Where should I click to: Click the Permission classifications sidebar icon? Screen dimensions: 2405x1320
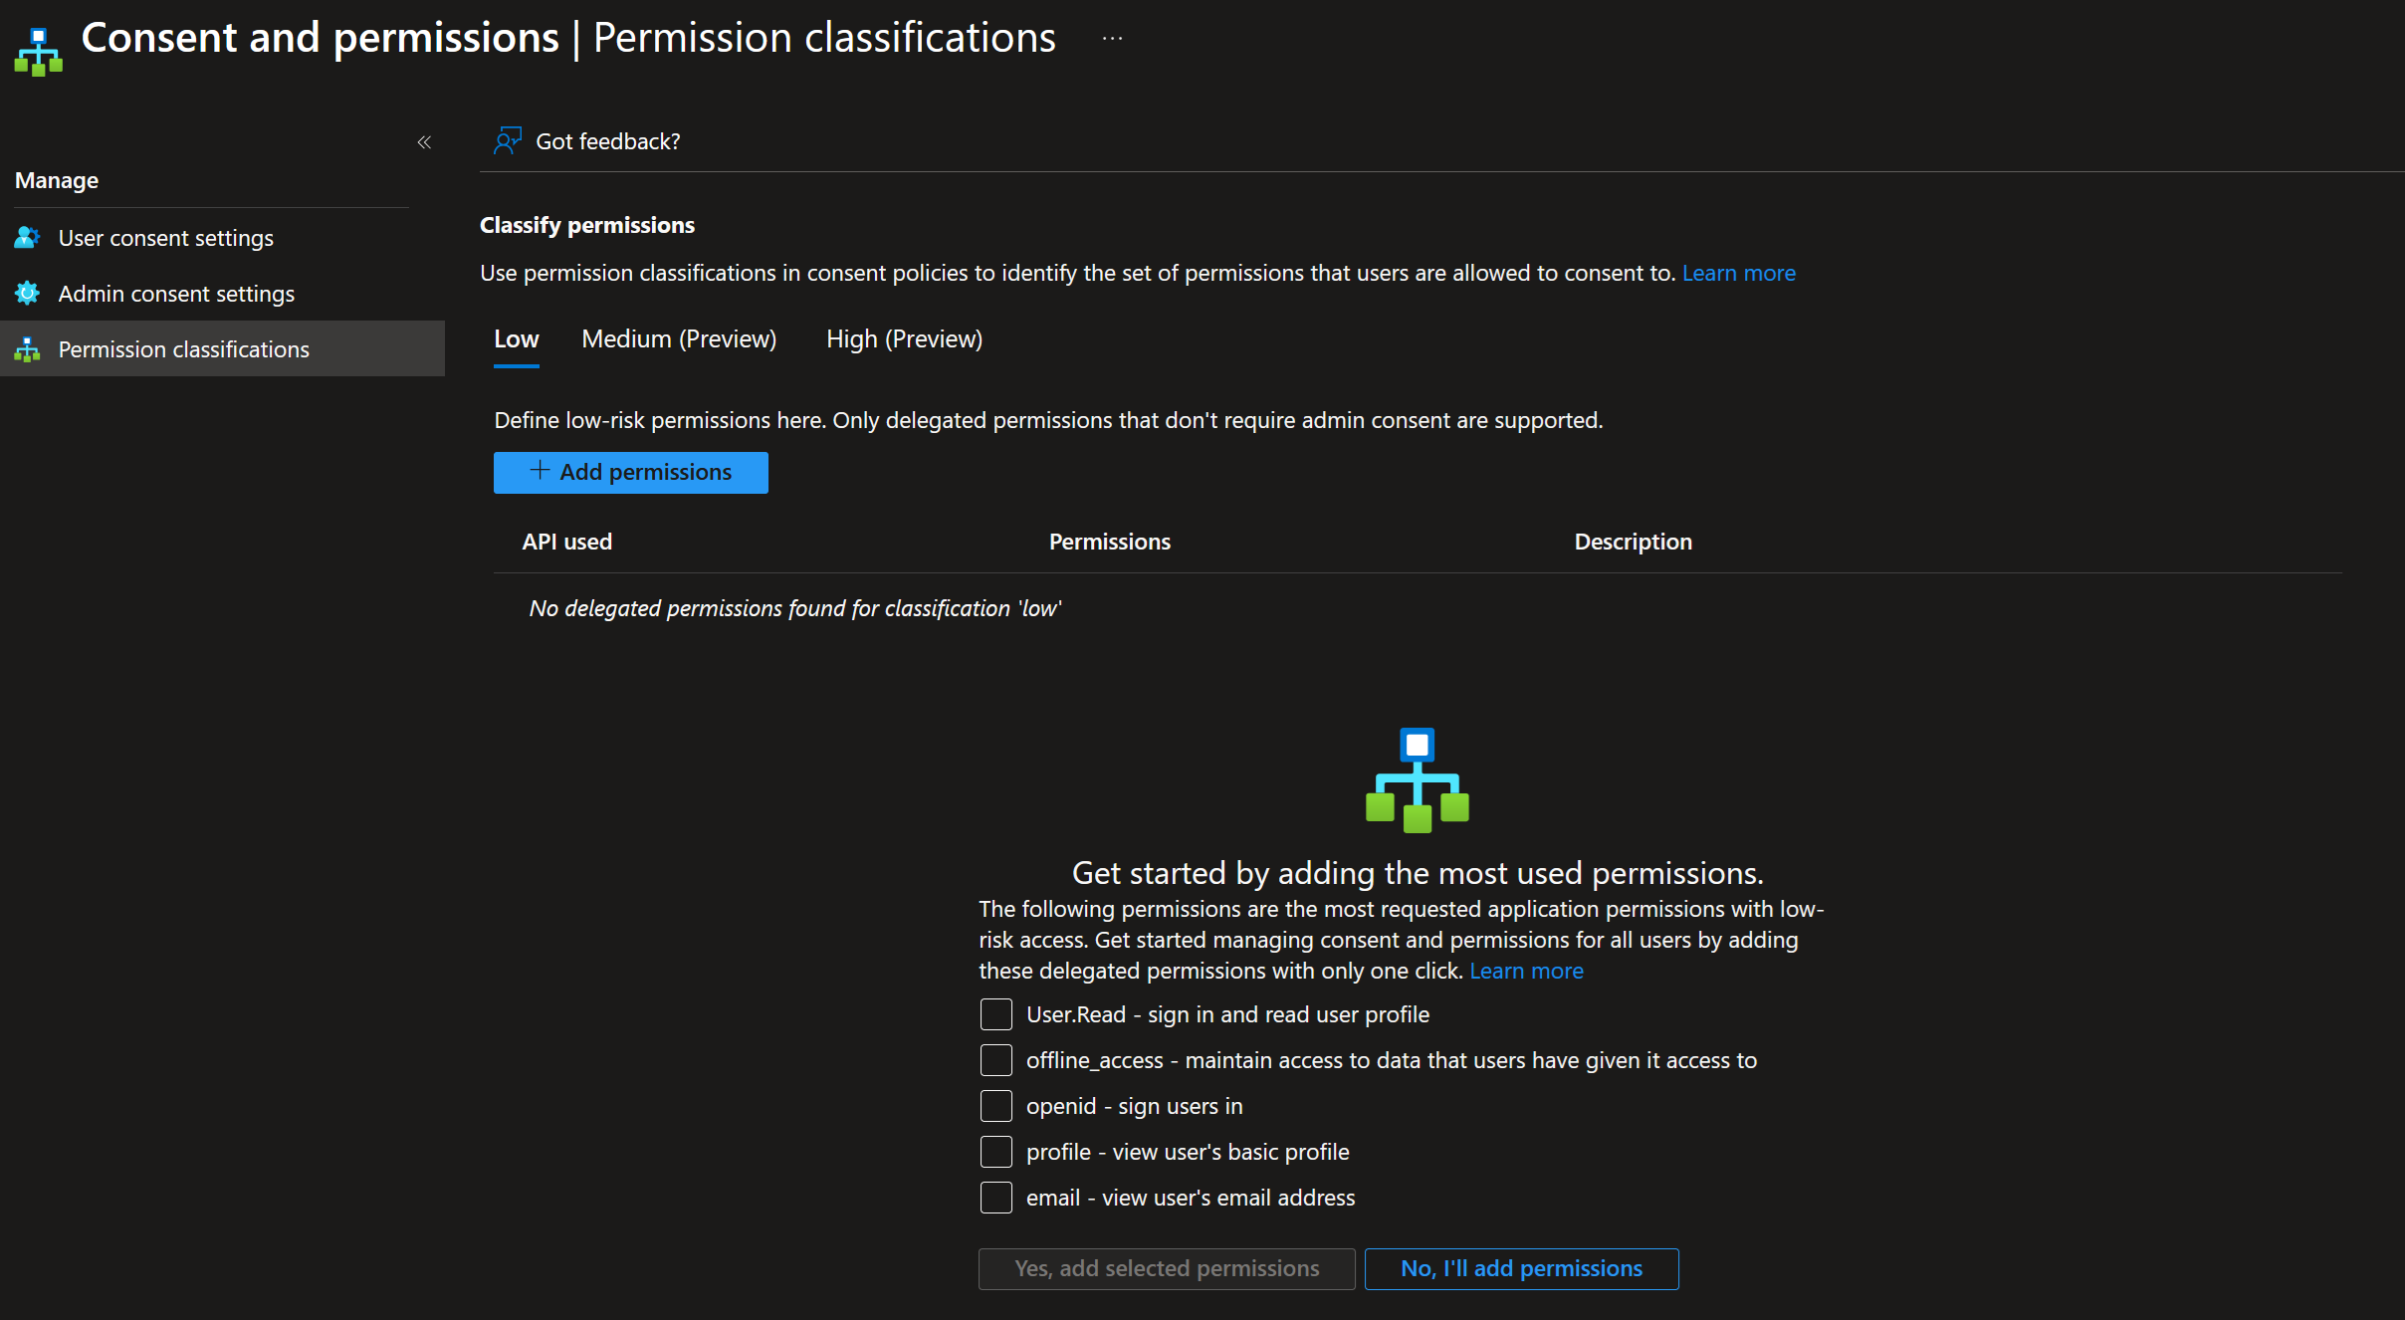[x=27, y=349]
